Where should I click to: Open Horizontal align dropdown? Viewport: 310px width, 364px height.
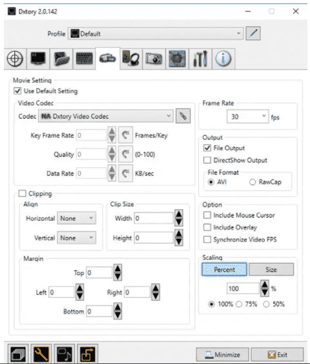[77, 218]
